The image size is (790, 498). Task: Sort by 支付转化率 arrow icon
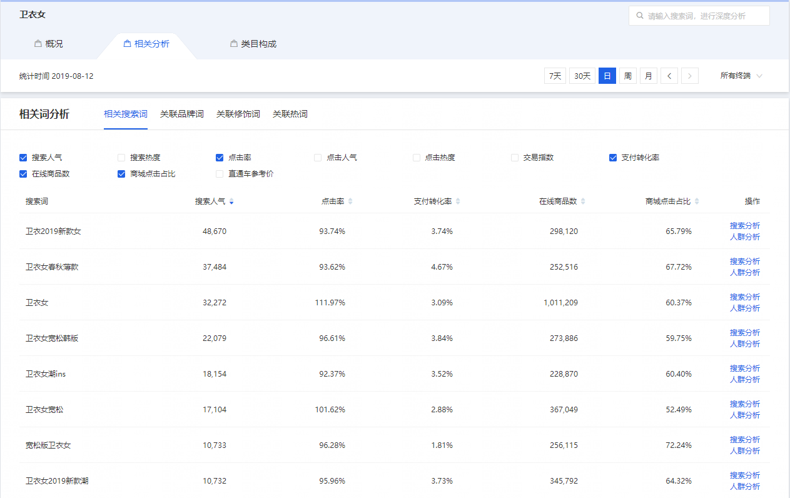click(x=458, y=201)
